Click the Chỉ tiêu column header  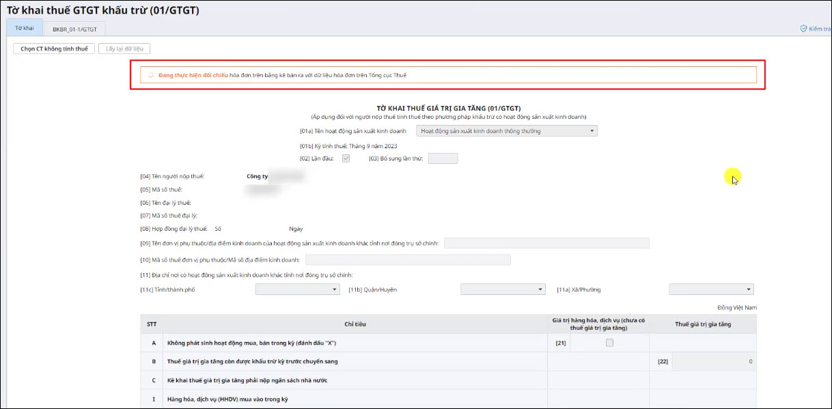(x=355, y=324)
